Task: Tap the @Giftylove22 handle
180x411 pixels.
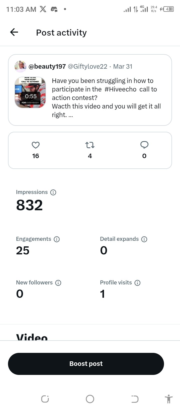Action: pos(87,66)
